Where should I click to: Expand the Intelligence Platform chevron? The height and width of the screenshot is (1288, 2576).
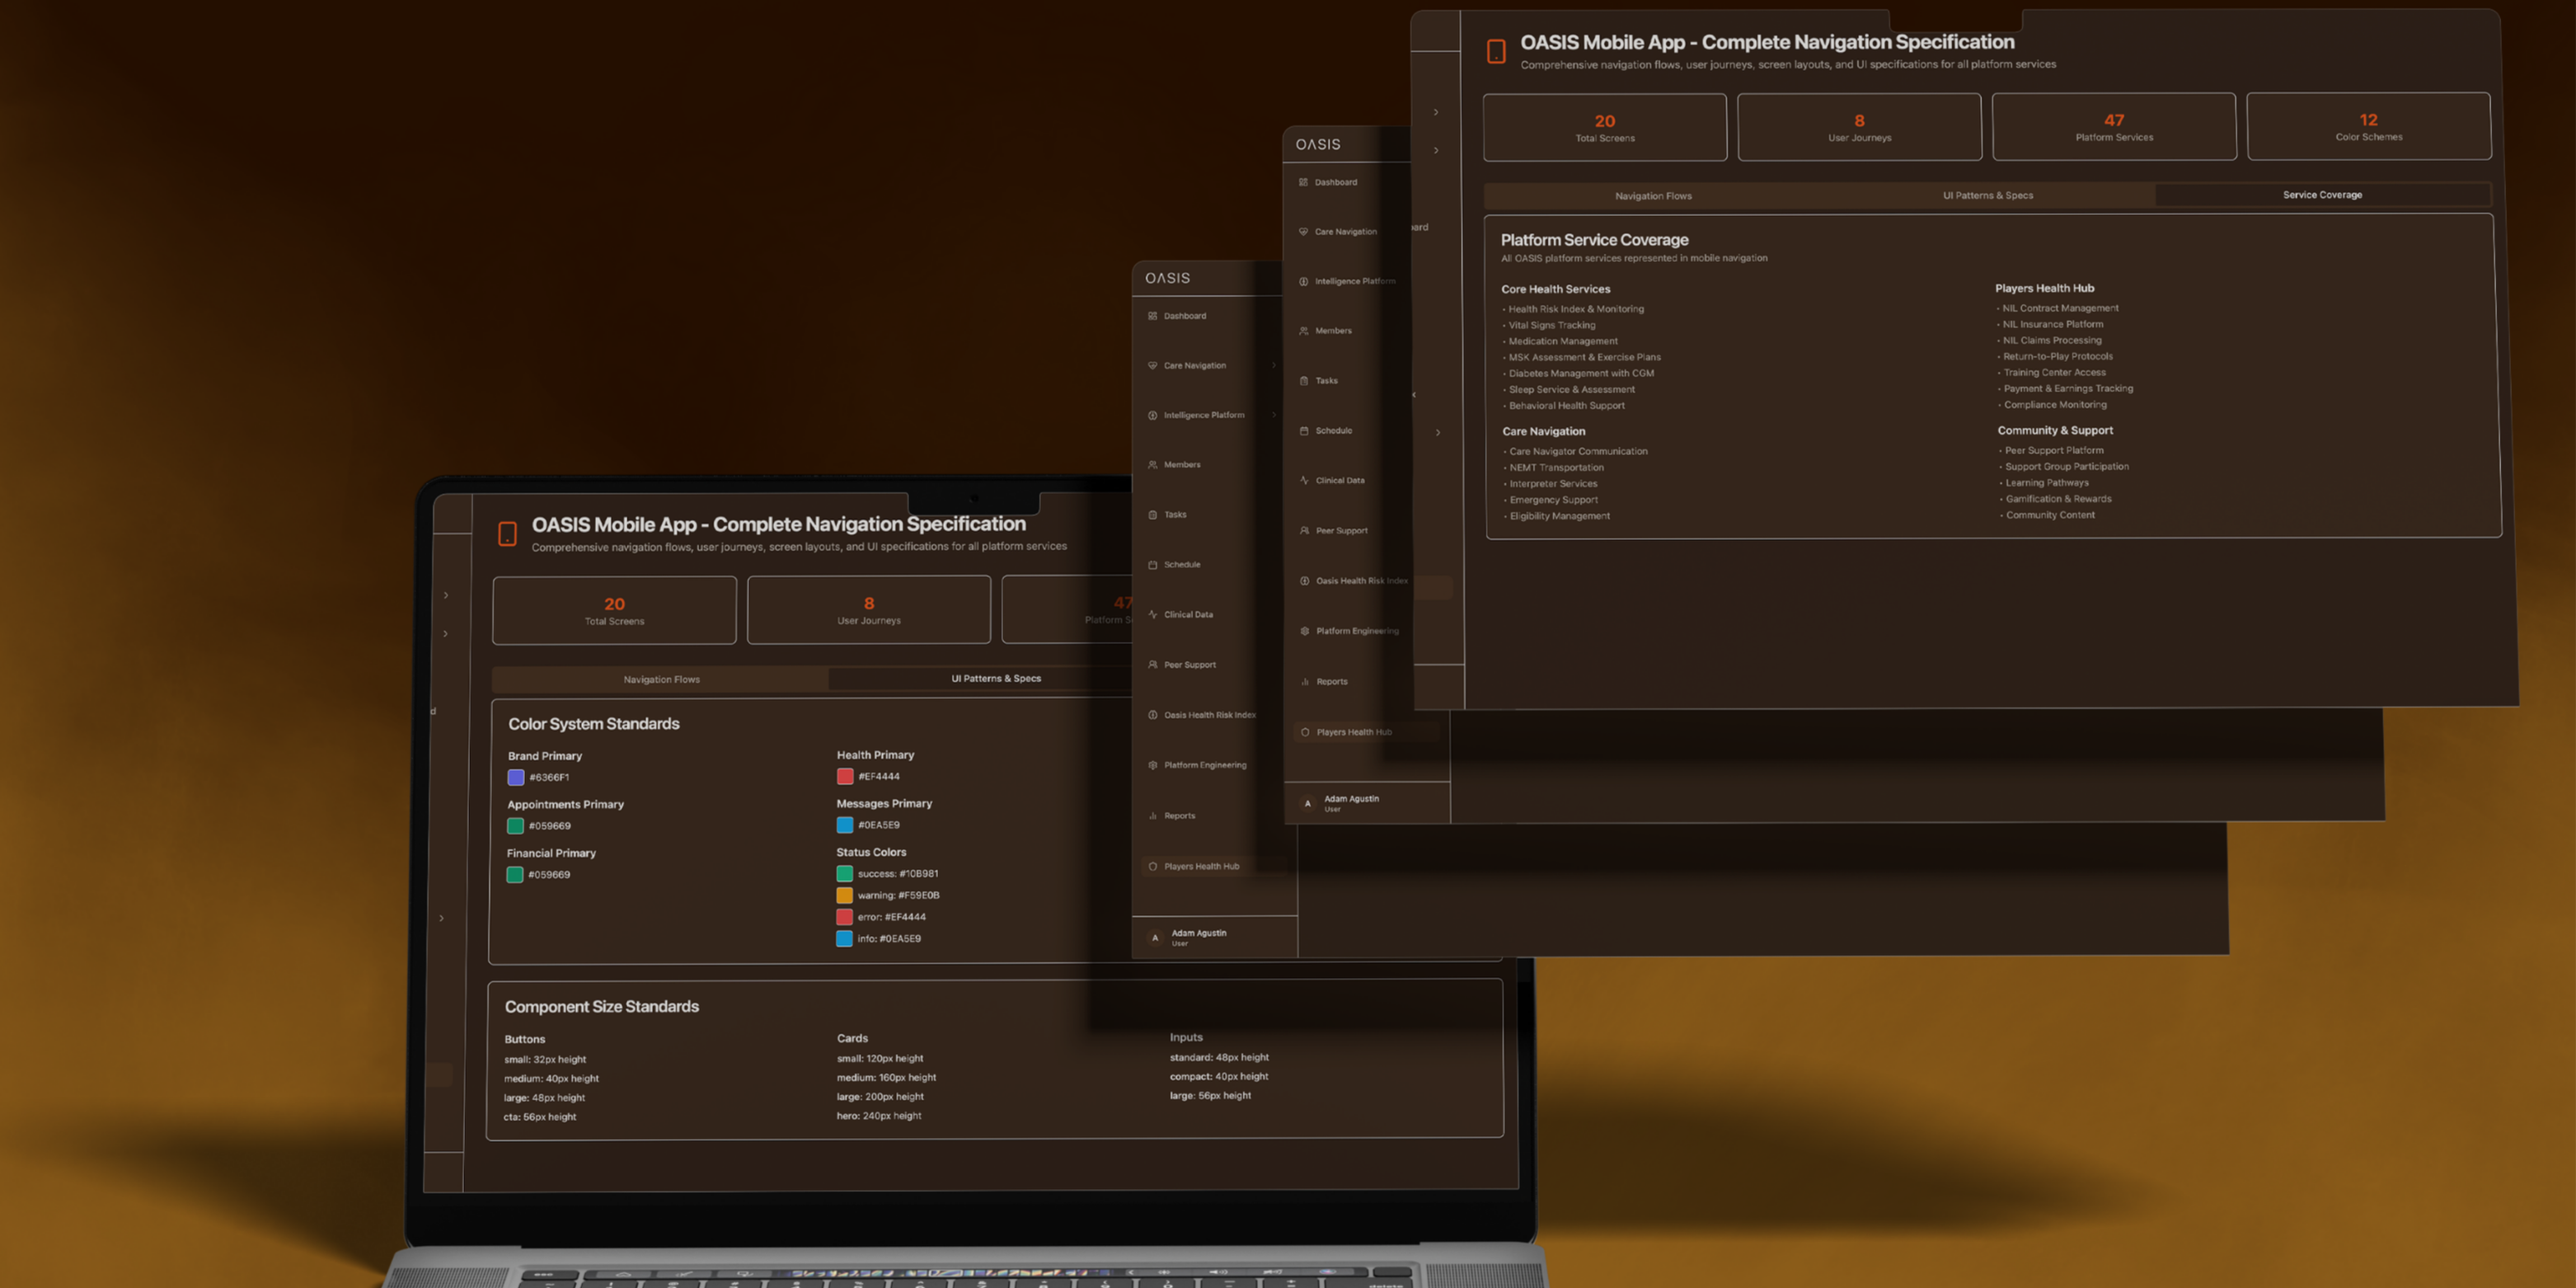click(1273, 415)
